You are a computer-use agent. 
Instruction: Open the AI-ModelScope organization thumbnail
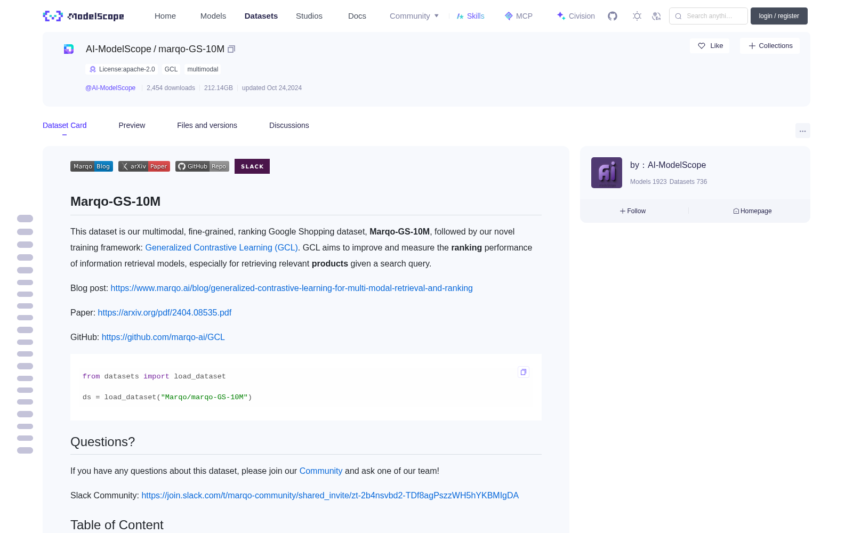[607, 173]
